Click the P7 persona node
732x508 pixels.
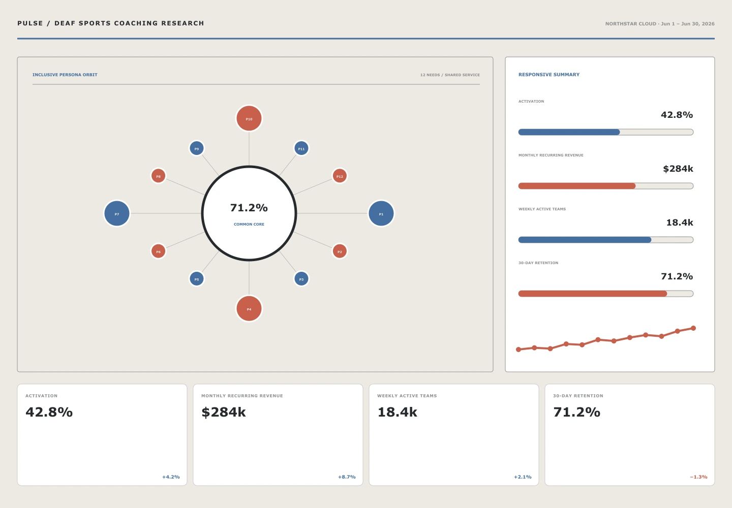click(117, 213)
